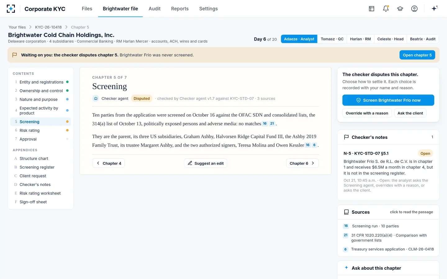This screenshot has width=447, height=279.
Task: Open the user account profile icon
Action: click(x=414, y=9)
